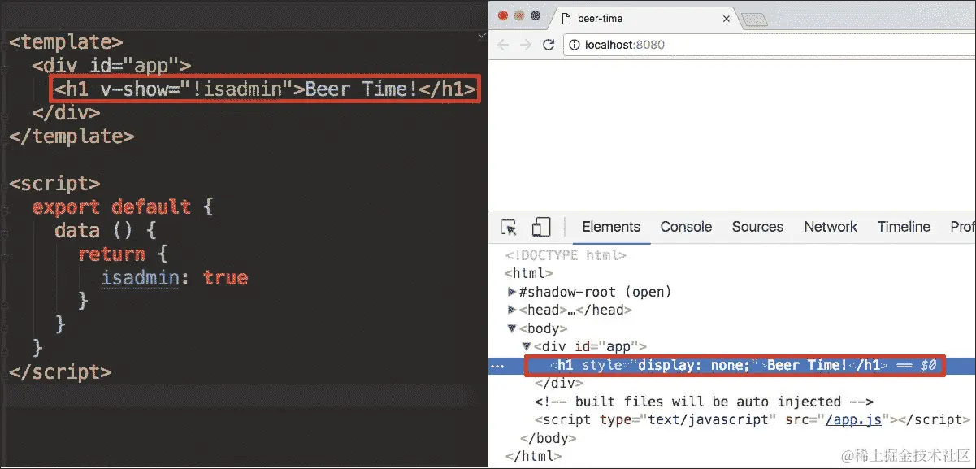Open the Network tab
Viewport: 976px width, 469px height.
pyautogui.click(x=831, y=227)
